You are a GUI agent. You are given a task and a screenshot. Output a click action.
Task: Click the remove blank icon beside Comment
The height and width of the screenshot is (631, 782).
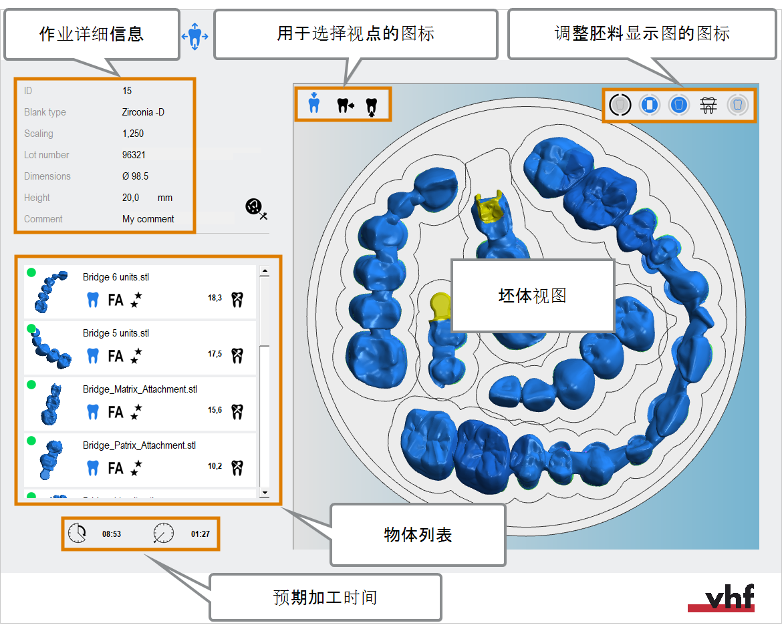point(257,208)
